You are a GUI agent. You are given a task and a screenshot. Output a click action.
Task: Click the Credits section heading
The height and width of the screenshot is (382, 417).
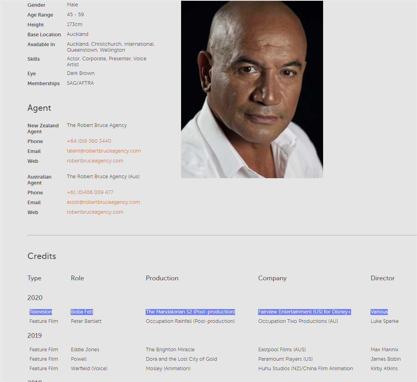(42, 256)
